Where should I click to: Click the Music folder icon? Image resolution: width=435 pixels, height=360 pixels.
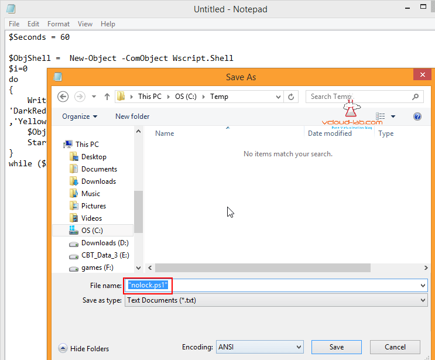74,193
